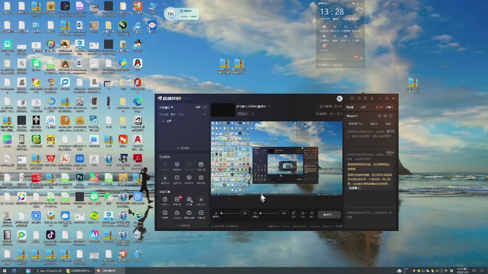The image size is (488, 274).
Task: Select the QQ penguin desktop icon
Action: (x=138, y=63)
